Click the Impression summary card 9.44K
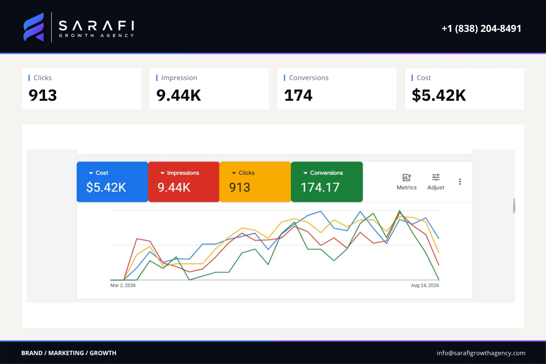Screen dimensions: 546x364 click(209, 89)
